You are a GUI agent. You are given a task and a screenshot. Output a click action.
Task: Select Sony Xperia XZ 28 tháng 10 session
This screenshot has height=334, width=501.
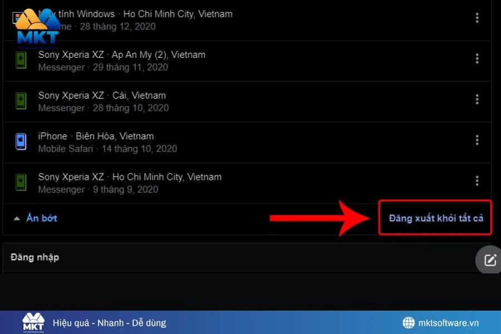(247, 102)
